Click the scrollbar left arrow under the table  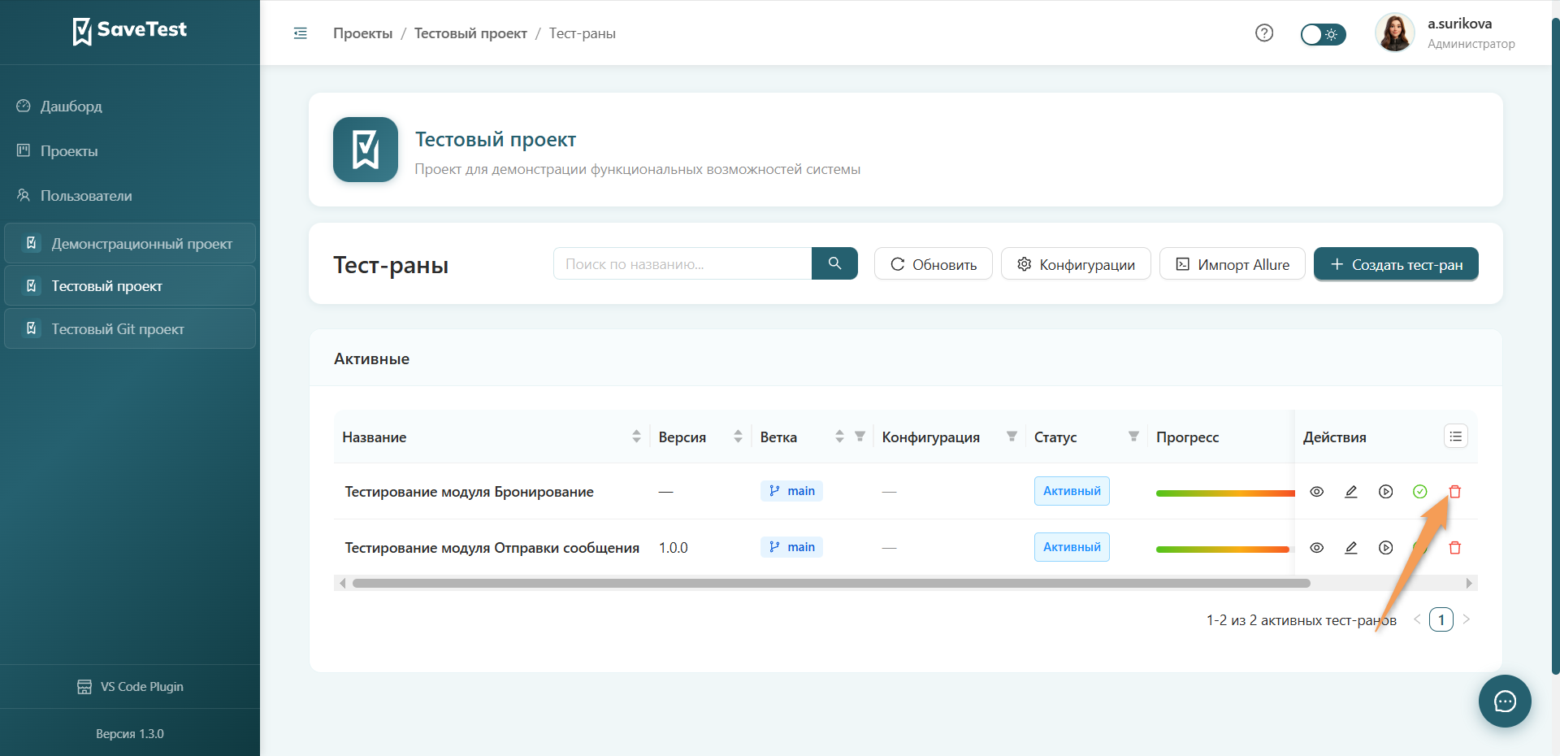point(342,583)
